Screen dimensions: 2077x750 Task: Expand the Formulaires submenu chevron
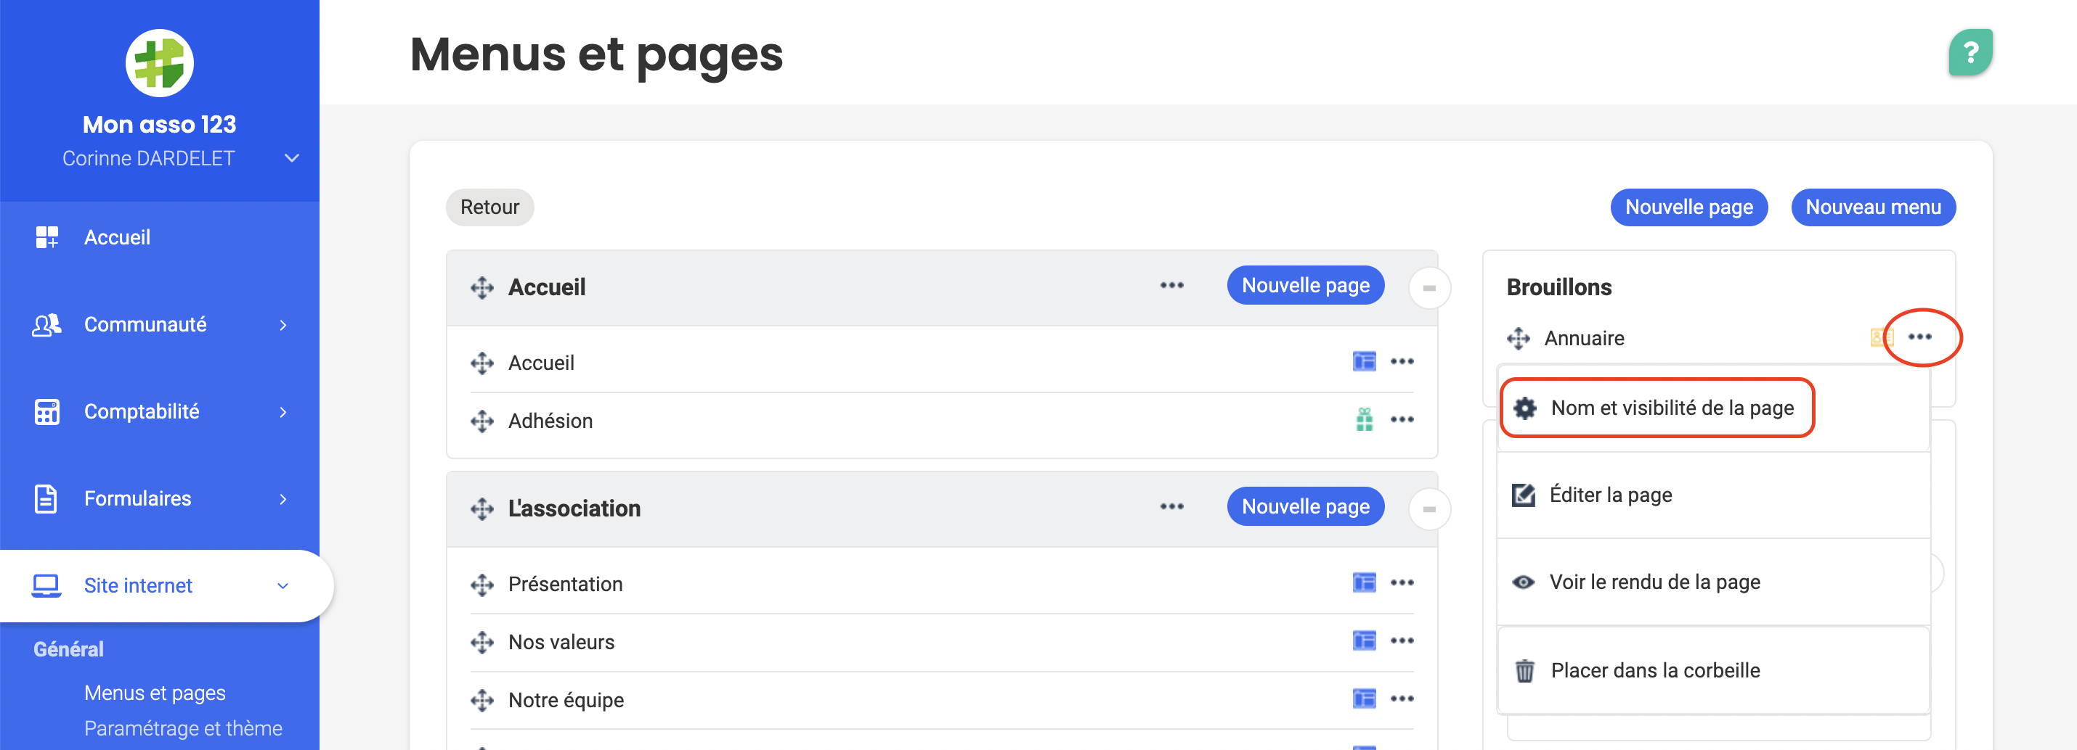coord(283,500)
